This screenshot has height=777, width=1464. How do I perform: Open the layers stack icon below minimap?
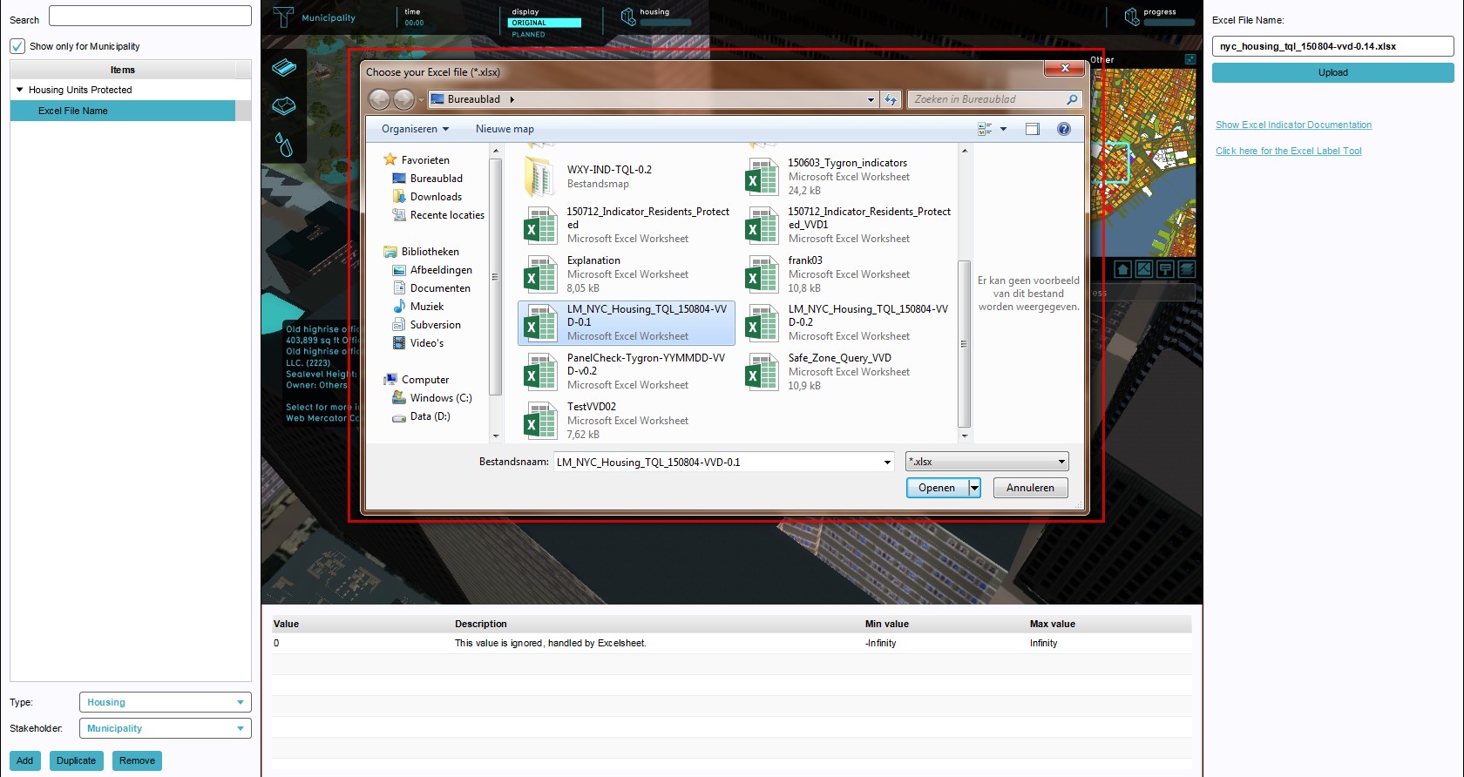point(1186,269)
